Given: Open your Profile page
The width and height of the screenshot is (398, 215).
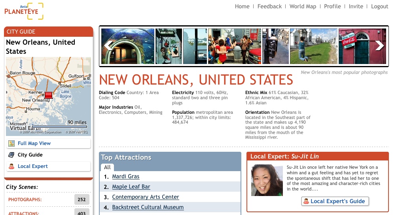Looking at the screenshot, I should point(332,6).
